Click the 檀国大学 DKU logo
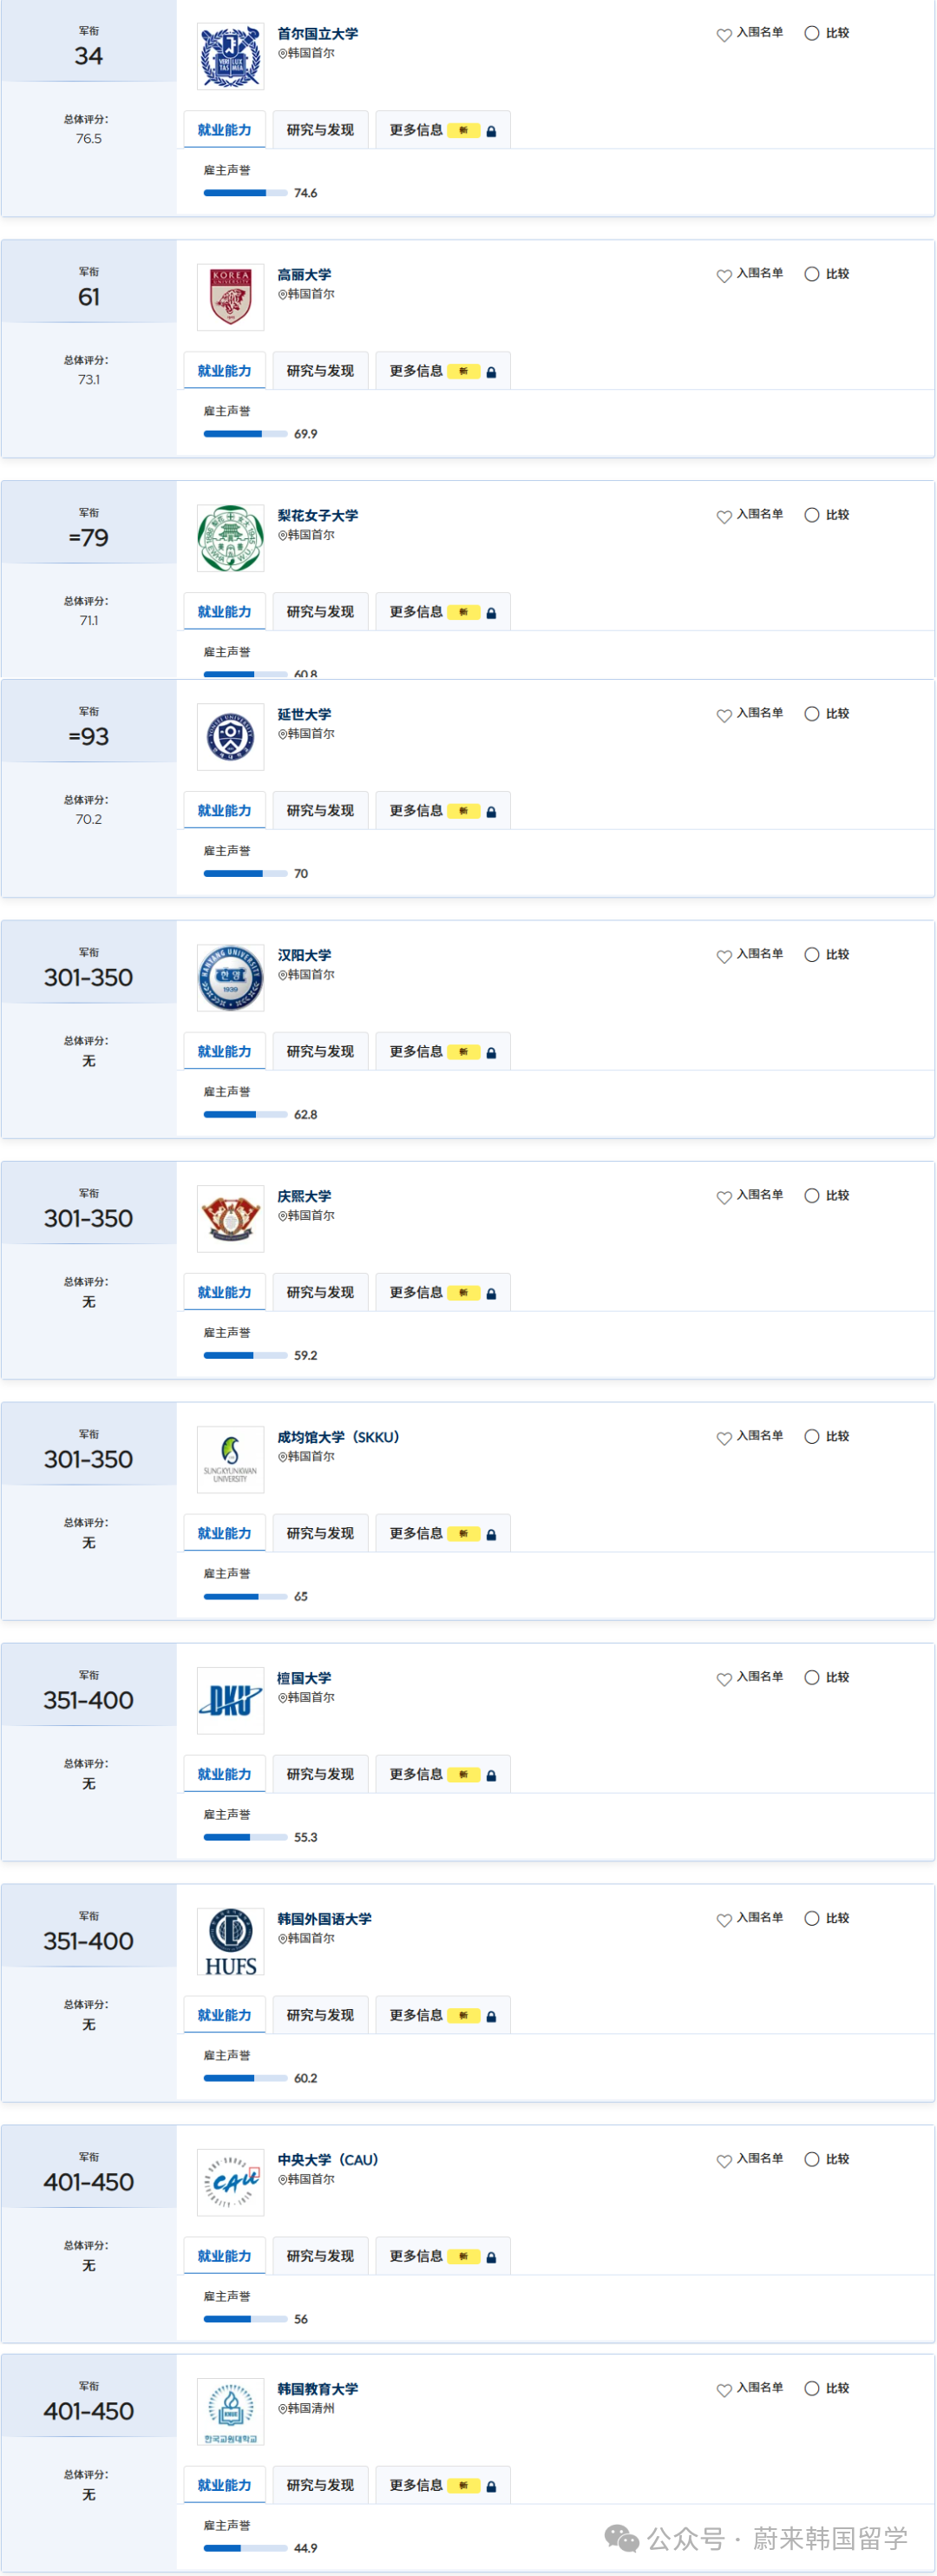Image resolution: width=937 pixels, height=2576 pixels. (x=231, y=1700)
